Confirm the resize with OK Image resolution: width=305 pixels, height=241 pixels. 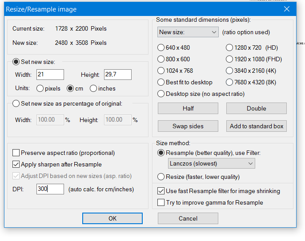112,218
